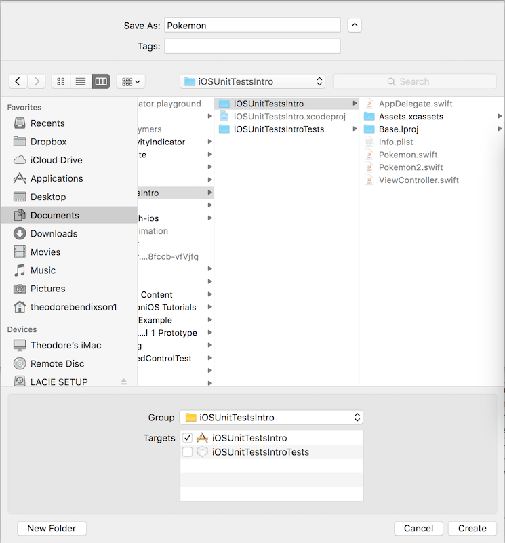Go forward with the right chevron button

tap(37, 81)
